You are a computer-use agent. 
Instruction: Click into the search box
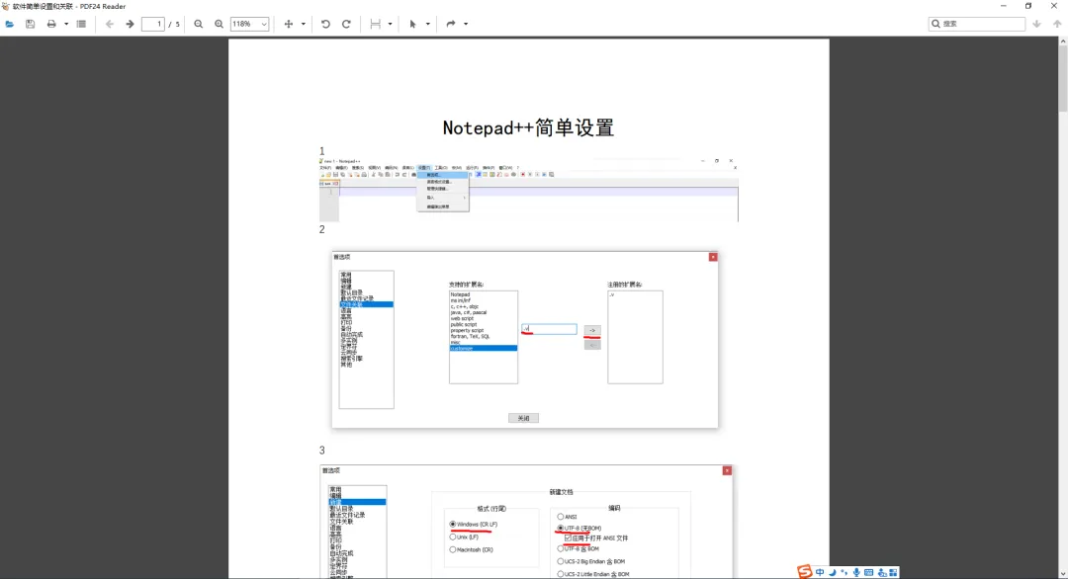click(977, 24)
